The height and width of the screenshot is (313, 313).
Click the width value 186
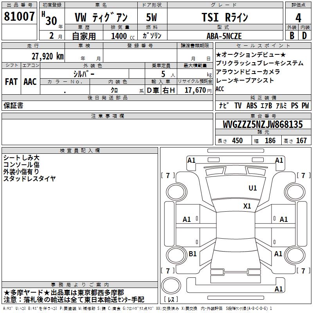[270, 140]
